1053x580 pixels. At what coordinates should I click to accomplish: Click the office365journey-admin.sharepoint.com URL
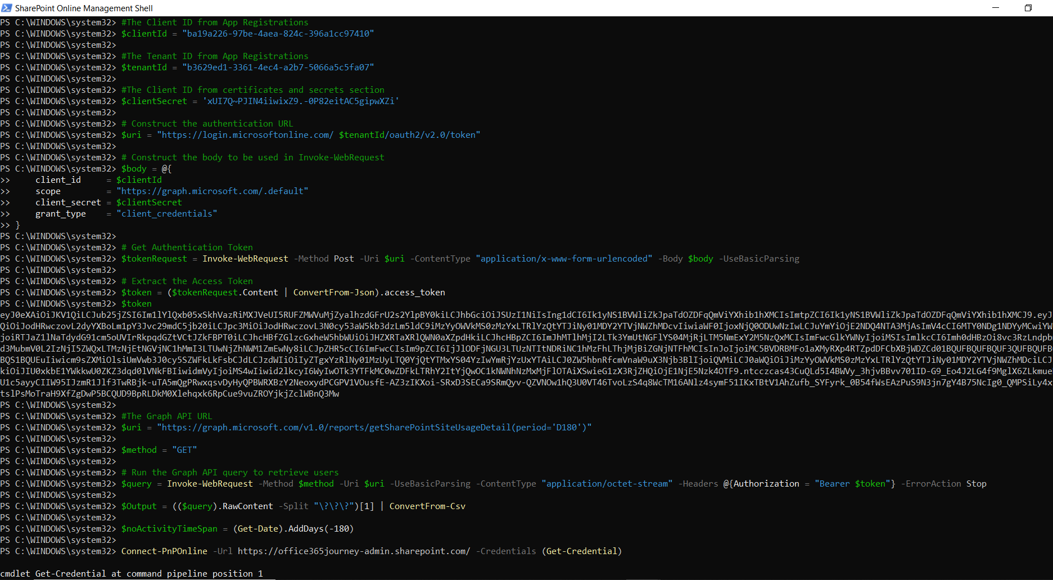coord(354,551)
